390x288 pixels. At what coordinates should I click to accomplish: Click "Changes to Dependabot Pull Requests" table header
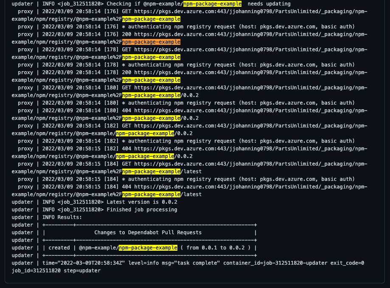coord(148,233)
